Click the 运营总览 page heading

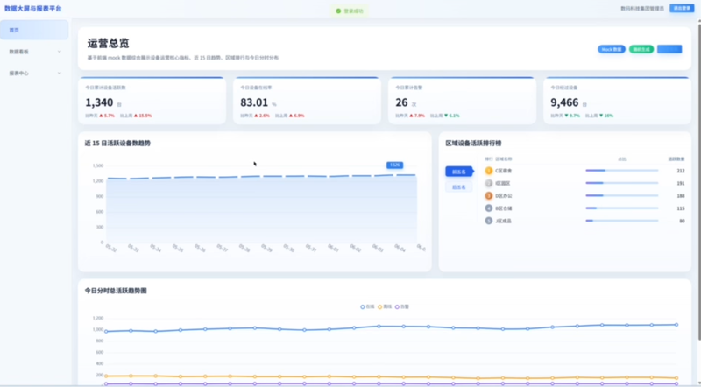108,44
